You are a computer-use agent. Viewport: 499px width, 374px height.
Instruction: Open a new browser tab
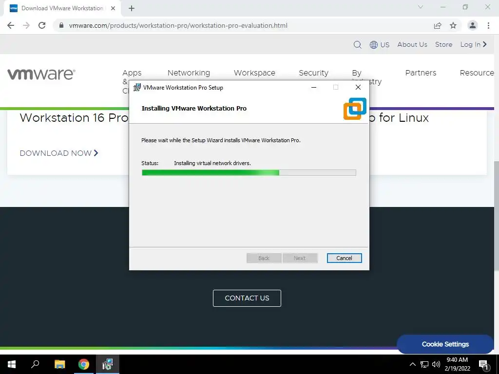click(x=132, y=8)
